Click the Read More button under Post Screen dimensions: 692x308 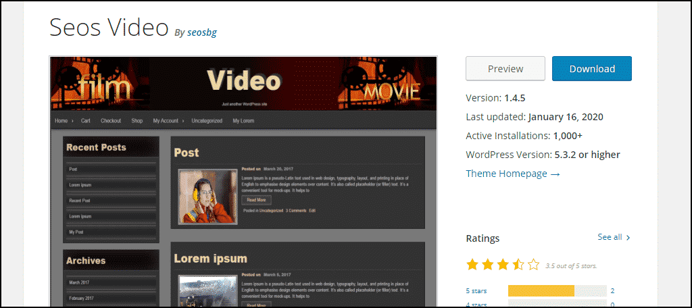256,200
